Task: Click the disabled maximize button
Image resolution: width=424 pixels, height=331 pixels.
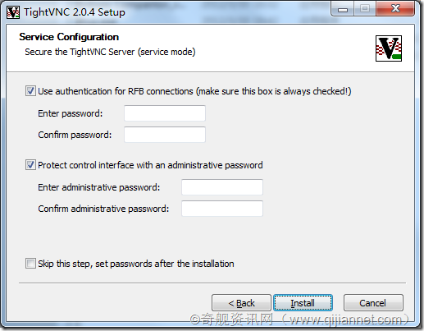Action: (x=365, y=9)
